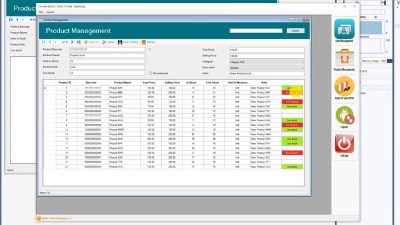Select the 'Product GGG' name cell
The width and height of the screenshot is (400, 225).
coord(124,116)
